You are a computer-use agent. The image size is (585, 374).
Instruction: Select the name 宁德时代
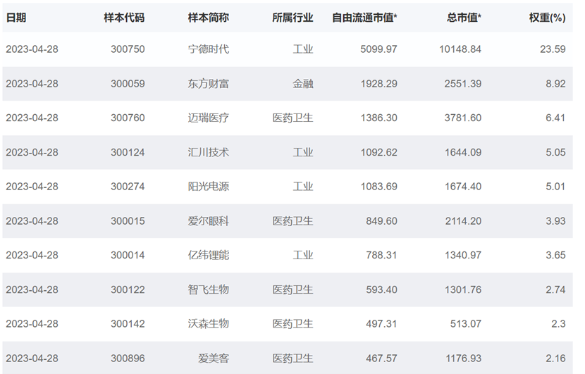pyautogui.click(x=208, y=49)
